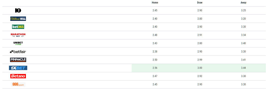The image size is (268, 94).
Task: Select Pinnacle draw odds 2.99
Action: [200, 60]
